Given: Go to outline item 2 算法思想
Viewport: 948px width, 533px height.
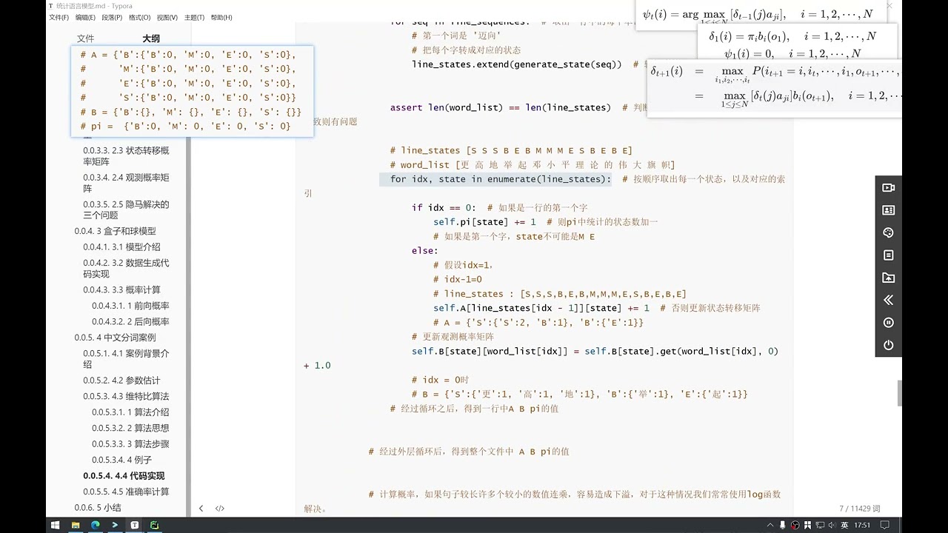Looking at the screenshot, I should 130,428.
